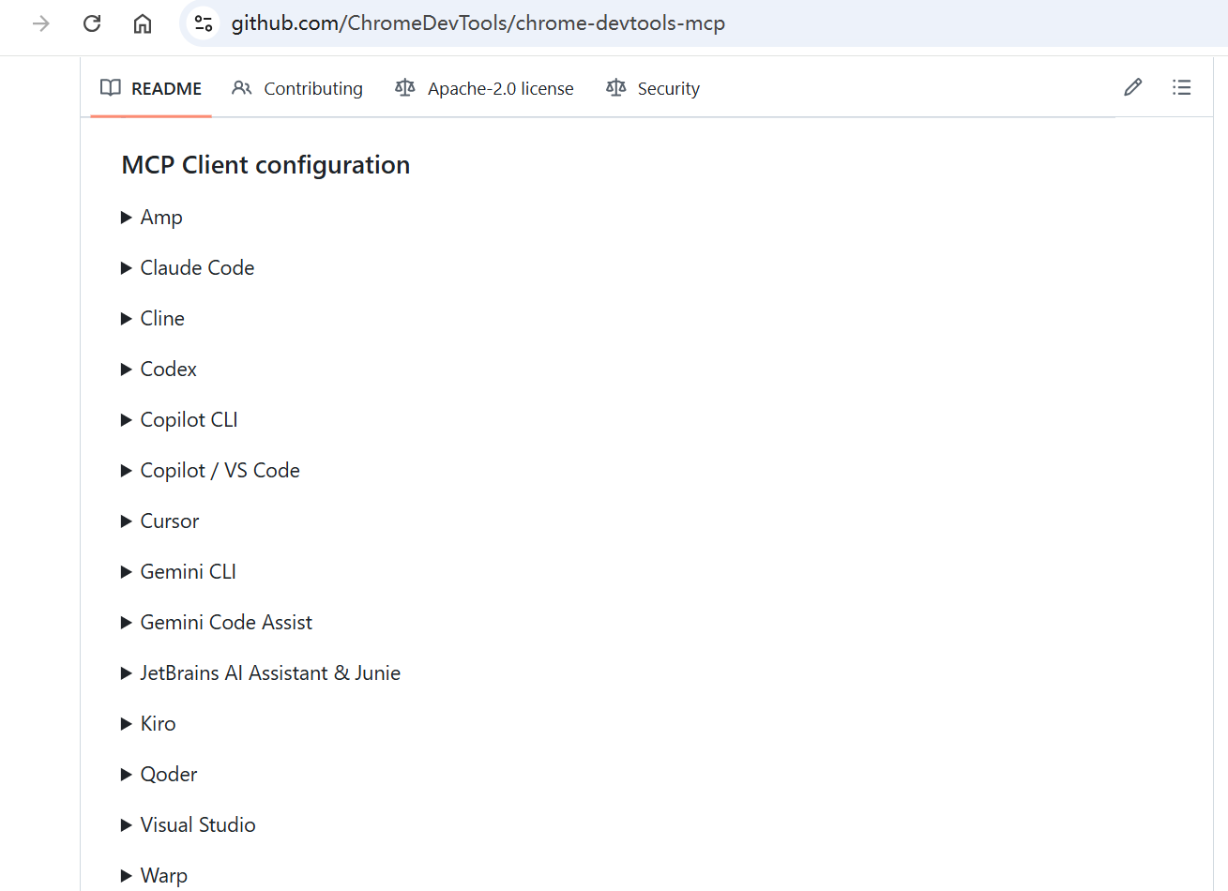1228x891 pixels.
Task: Switch to the Security tab
Action: 653,89
